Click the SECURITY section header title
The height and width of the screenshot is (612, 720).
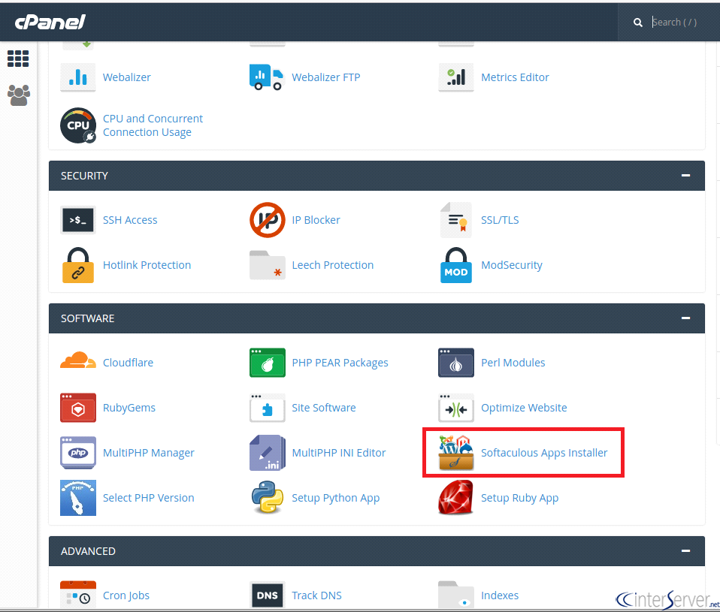tap(84, 176)
